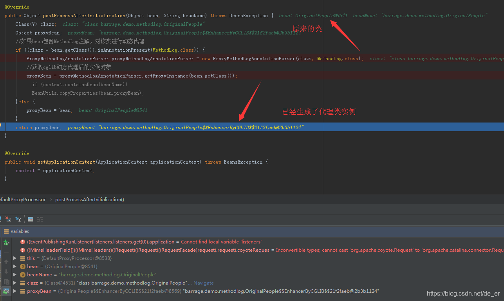This screenshot has height=301, width=504.
Task: Click the intention lightbulb in the gutter
Action: (x=1, y=126)
